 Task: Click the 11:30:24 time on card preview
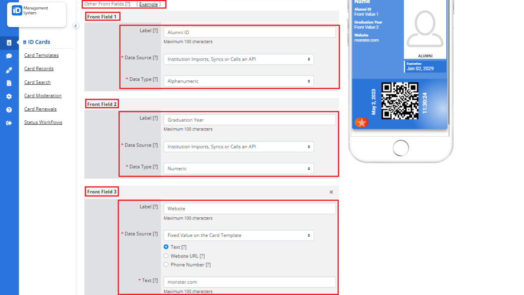[425, 103]
